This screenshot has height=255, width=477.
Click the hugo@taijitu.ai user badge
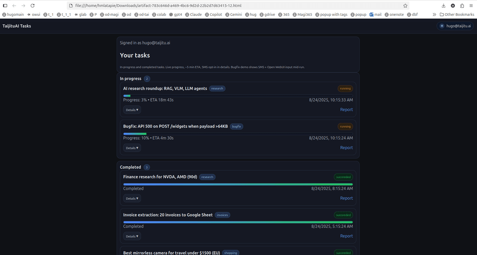[455, 26]
